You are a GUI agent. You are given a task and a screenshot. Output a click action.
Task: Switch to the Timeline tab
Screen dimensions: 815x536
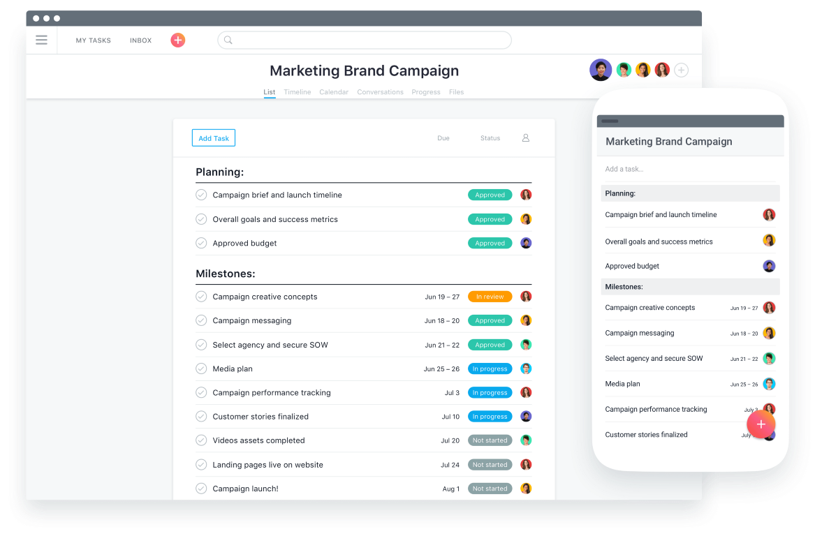pyautogui.click(x=298, y=92)
